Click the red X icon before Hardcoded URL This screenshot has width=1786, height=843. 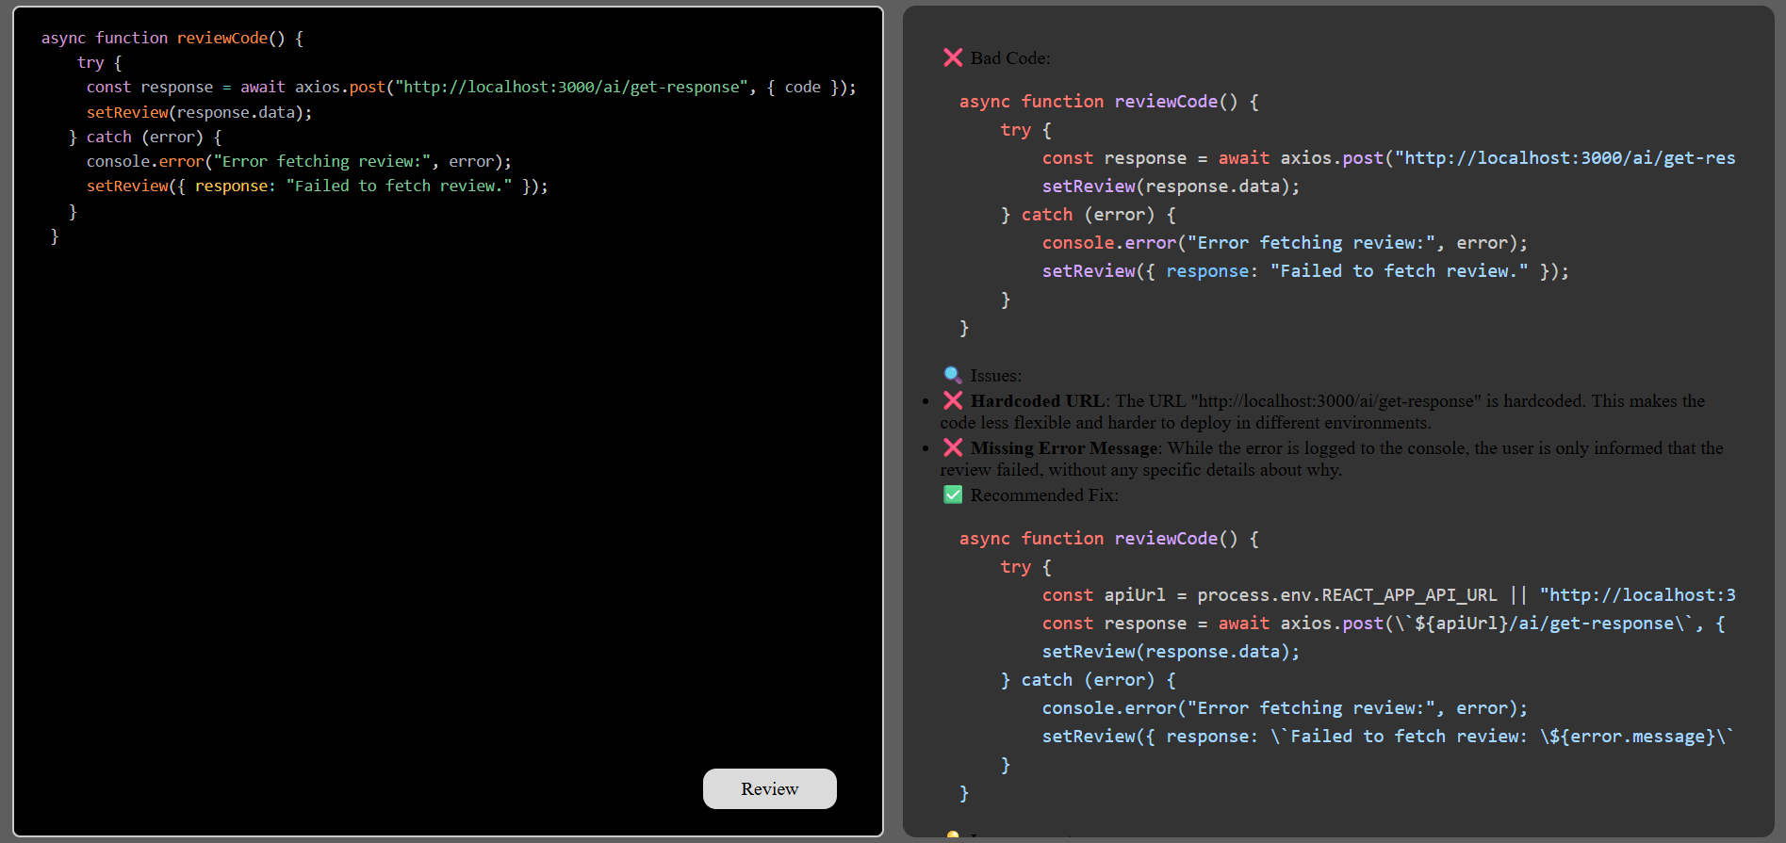(953, 400)
